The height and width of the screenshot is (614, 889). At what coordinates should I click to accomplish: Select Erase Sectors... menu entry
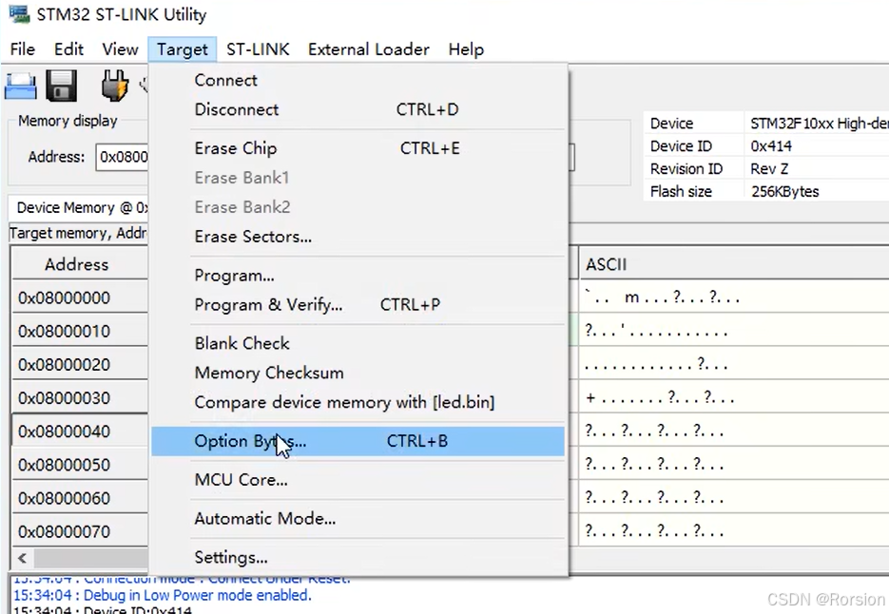point(358,237)
